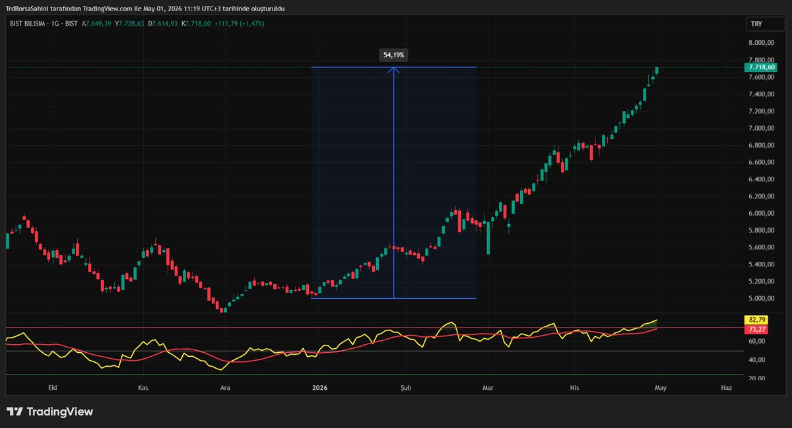This screenshot has width=792, height=428.
Task: Click the 60,00 RSI axis label
Action: 757,342
